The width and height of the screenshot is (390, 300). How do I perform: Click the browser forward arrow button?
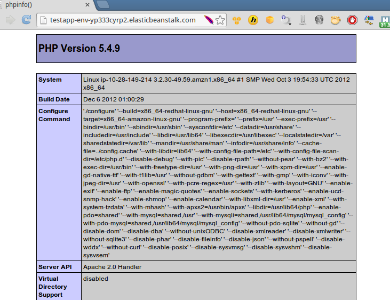click(11, 20)
